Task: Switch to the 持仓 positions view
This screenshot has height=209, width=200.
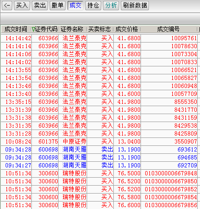Action: tap(93, 6)
